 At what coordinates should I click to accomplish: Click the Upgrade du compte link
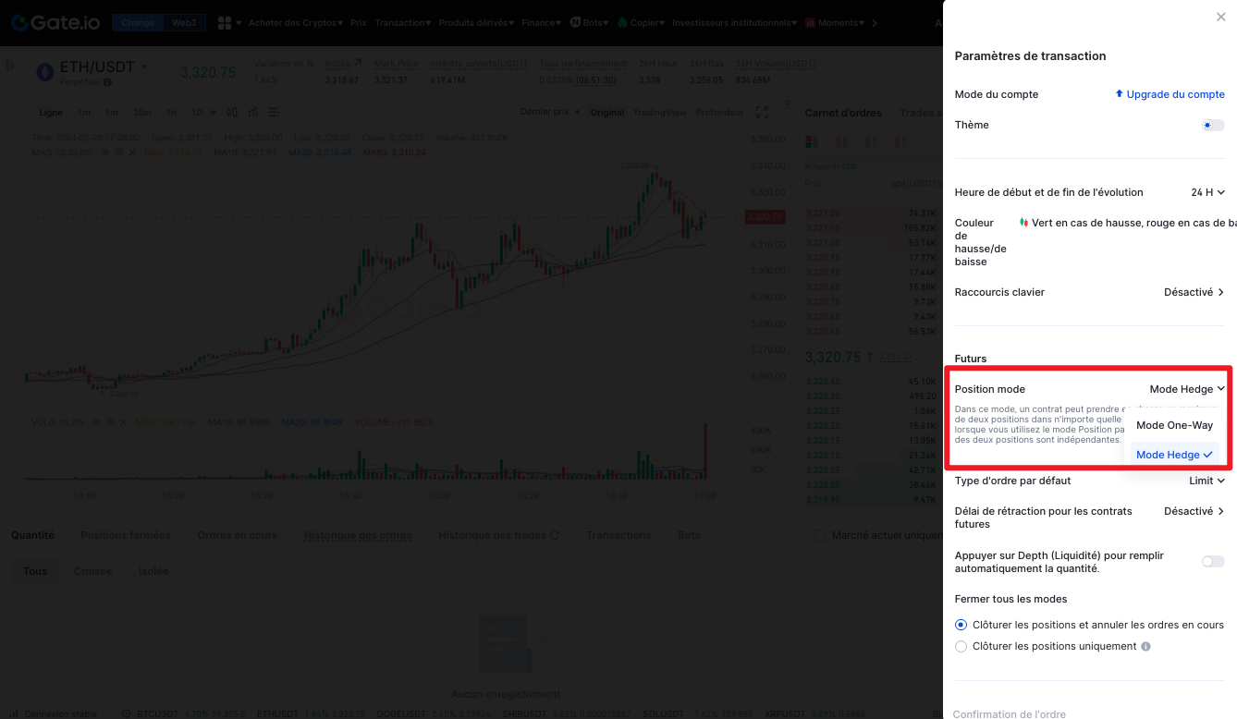pyautogui.click(x=1170, y=94)
